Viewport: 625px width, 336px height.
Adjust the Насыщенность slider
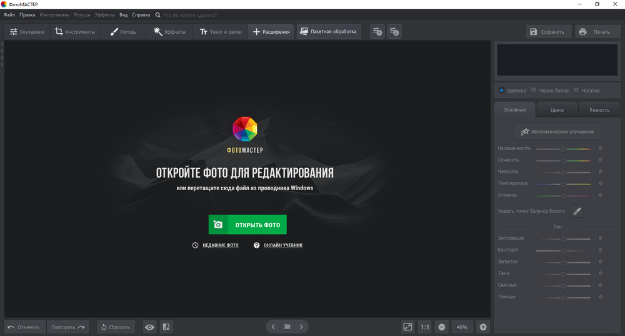point(563,149)
